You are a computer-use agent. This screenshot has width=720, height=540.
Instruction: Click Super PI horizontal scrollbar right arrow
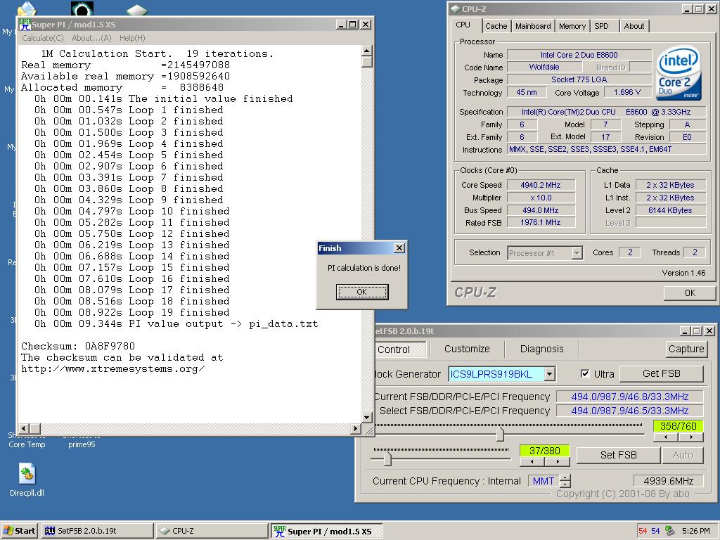[x=355, y=428]
